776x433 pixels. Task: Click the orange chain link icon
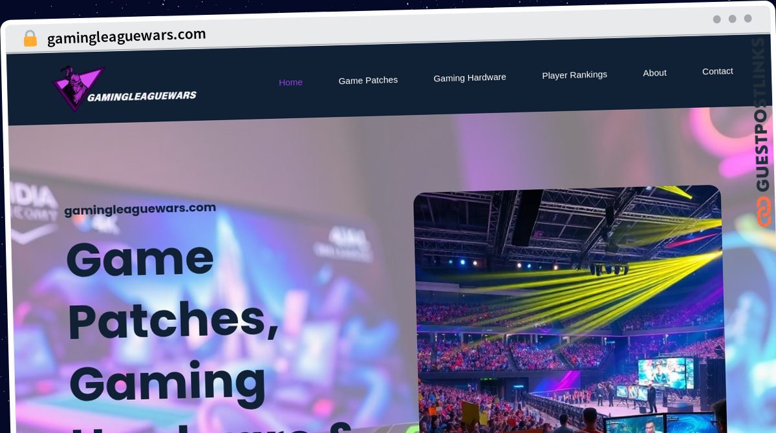coord(764,211)
